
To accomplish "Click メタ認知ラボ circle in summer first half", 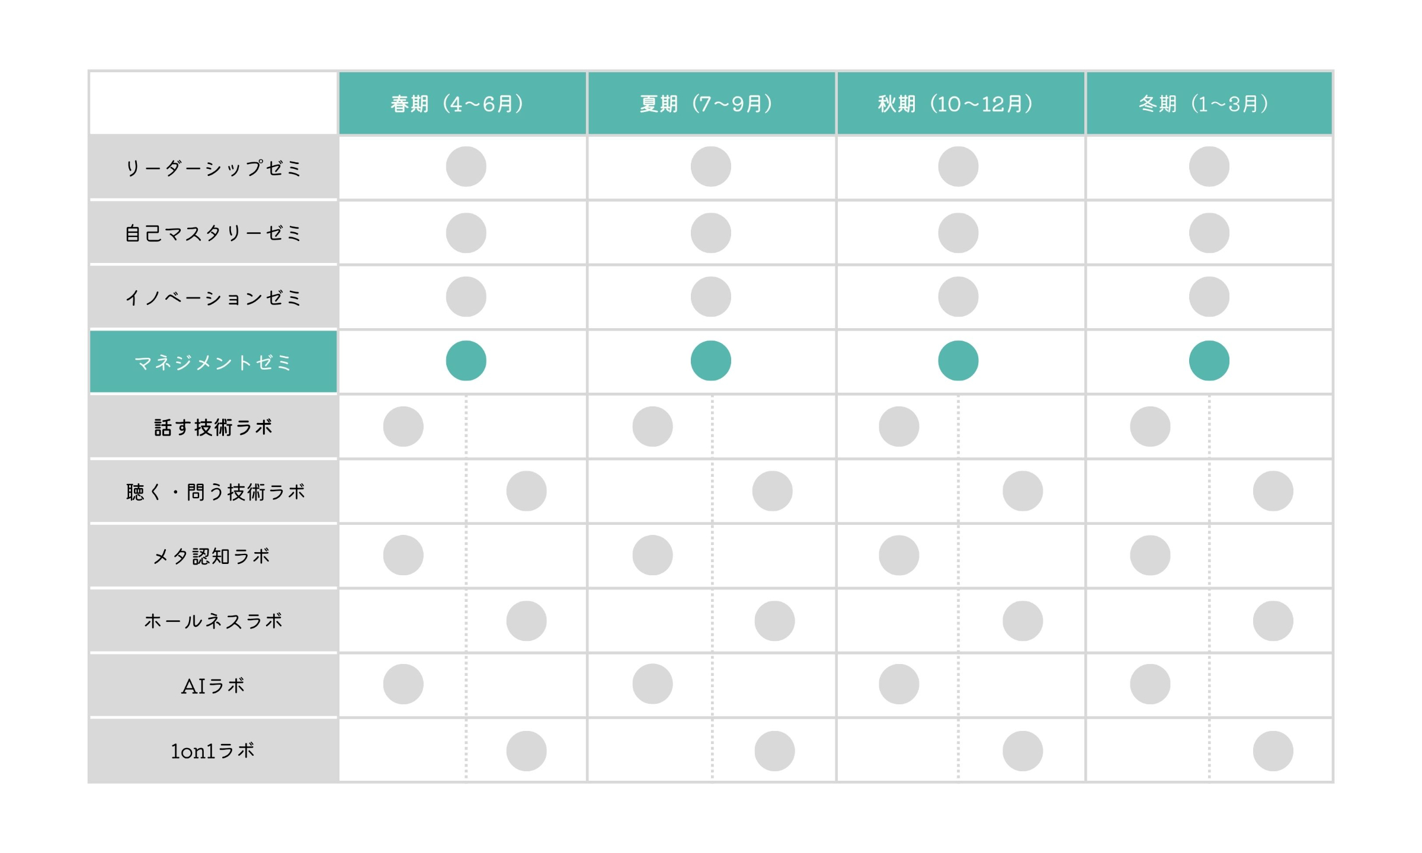I will pyautogui.click(x=652, y=555).
